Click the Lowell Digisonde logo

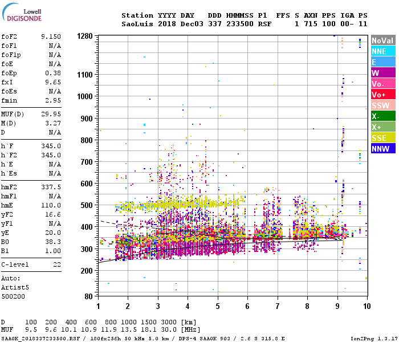(22, 12)
